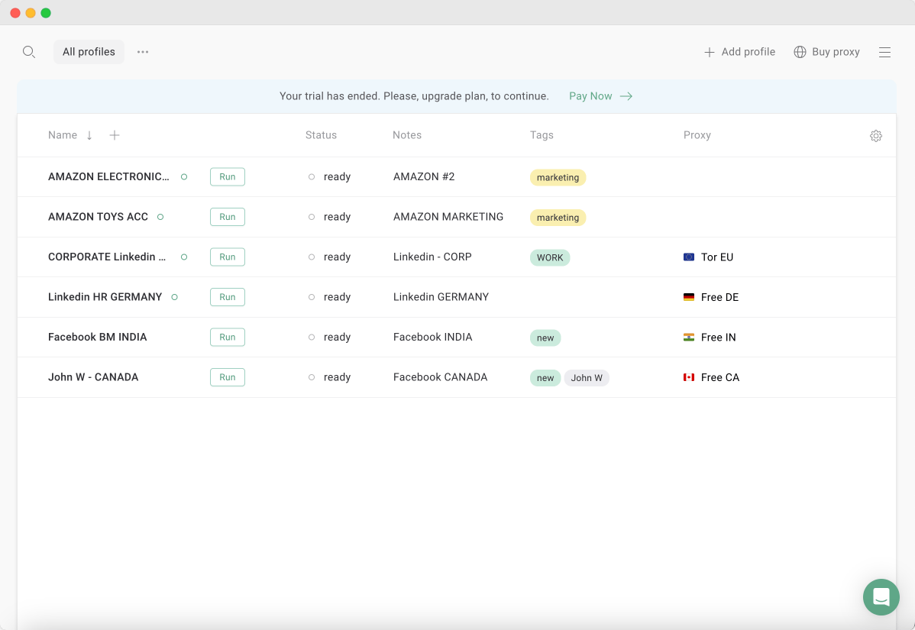Click the Indian flag for Free IN proxy

[x=689, y=338]
